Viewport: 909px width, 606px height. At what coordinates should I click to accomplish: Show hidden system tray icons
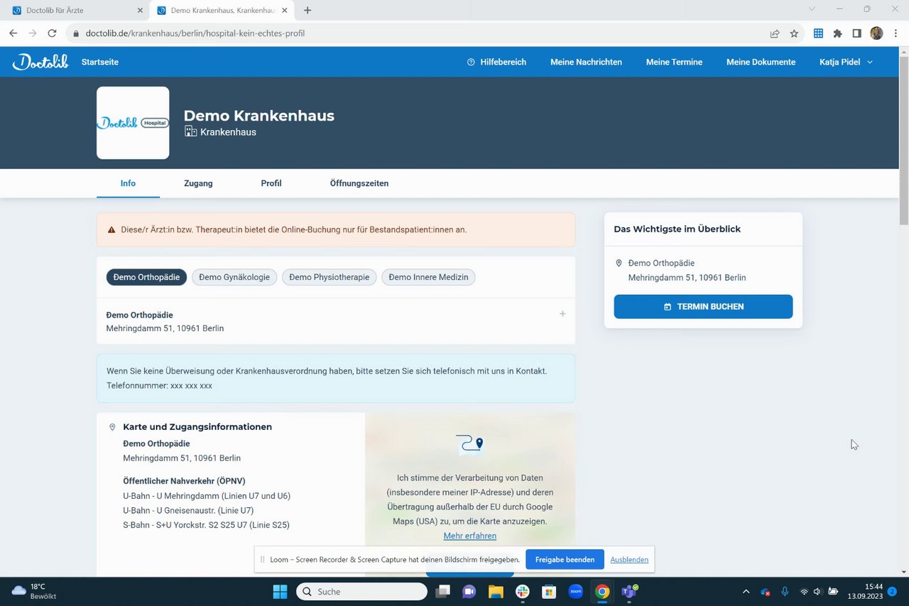pos(746,592)
